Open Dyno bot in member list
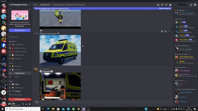This screenshot has width=198, height=111. point(185,31)
